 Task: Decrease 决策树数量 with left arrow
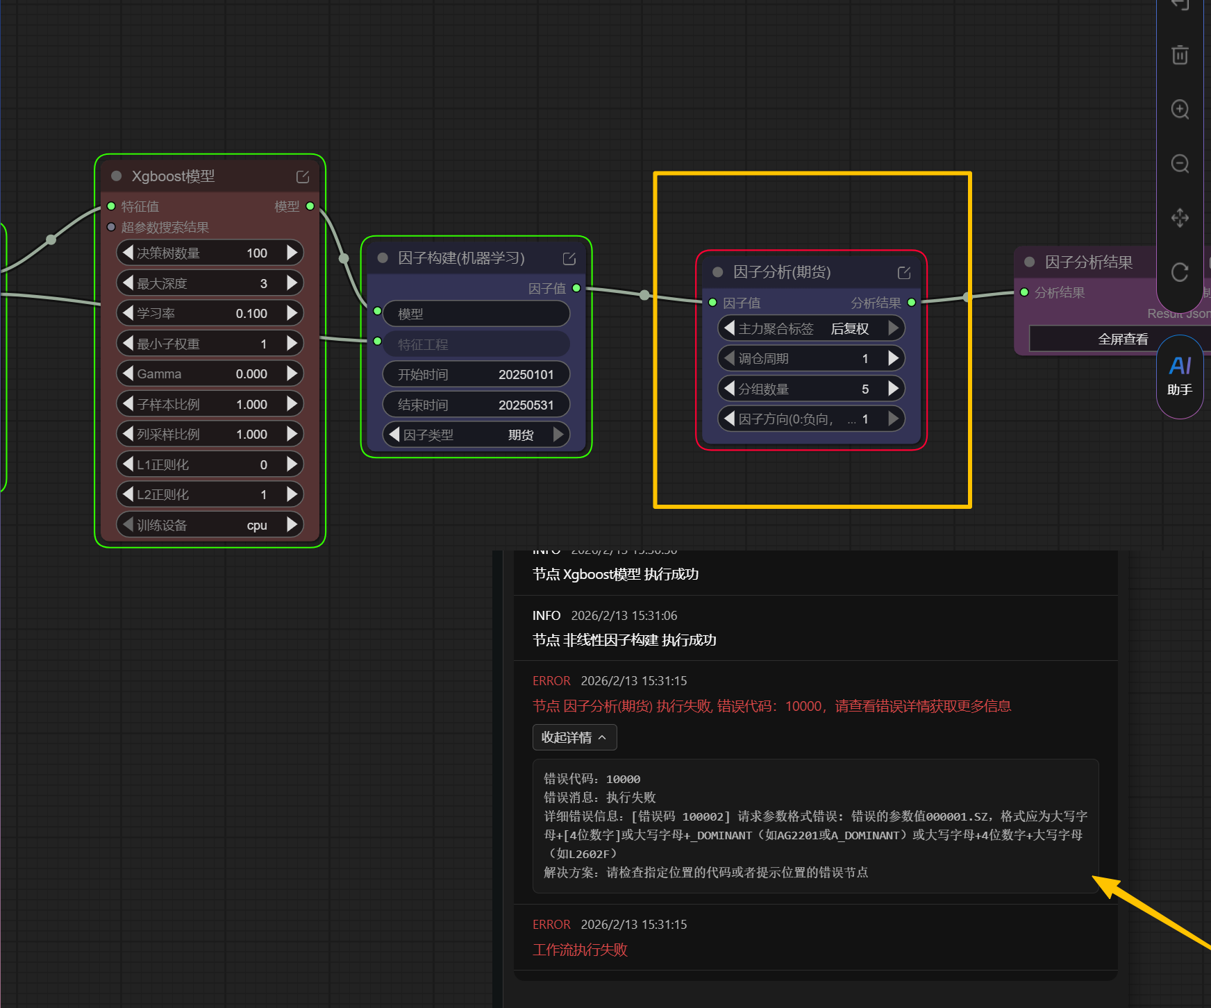(x=128, y=253)
